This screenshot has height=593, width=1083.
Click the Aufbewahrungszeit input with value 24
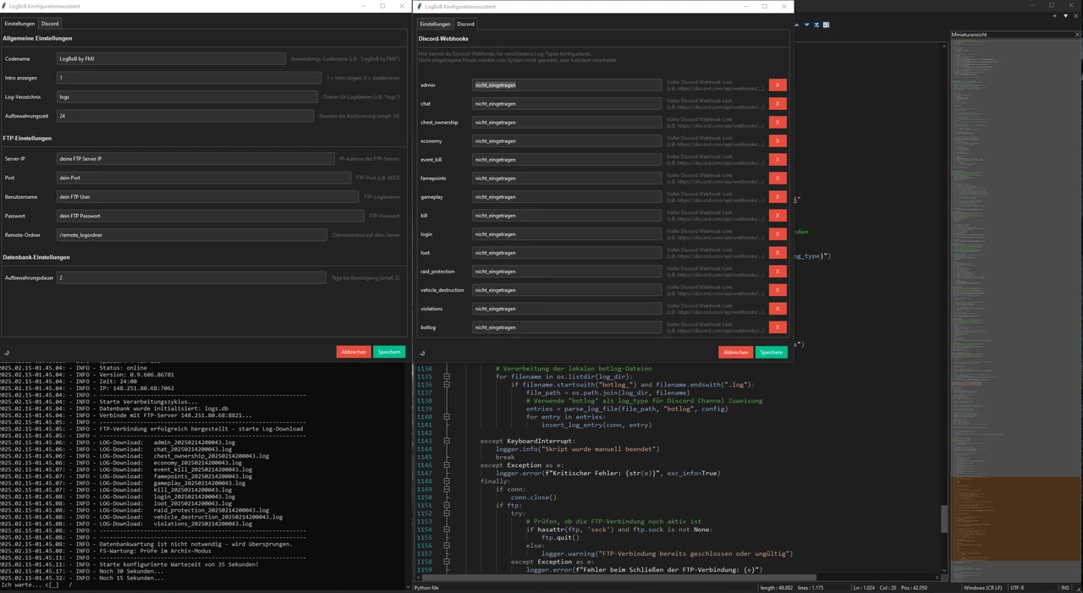tap(185, 116)
